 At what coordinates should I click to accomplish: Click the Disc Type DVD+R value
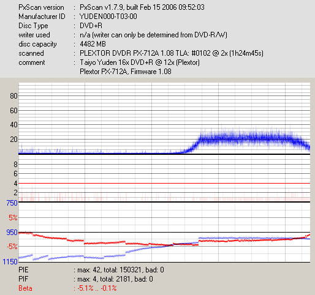[91, 26]
